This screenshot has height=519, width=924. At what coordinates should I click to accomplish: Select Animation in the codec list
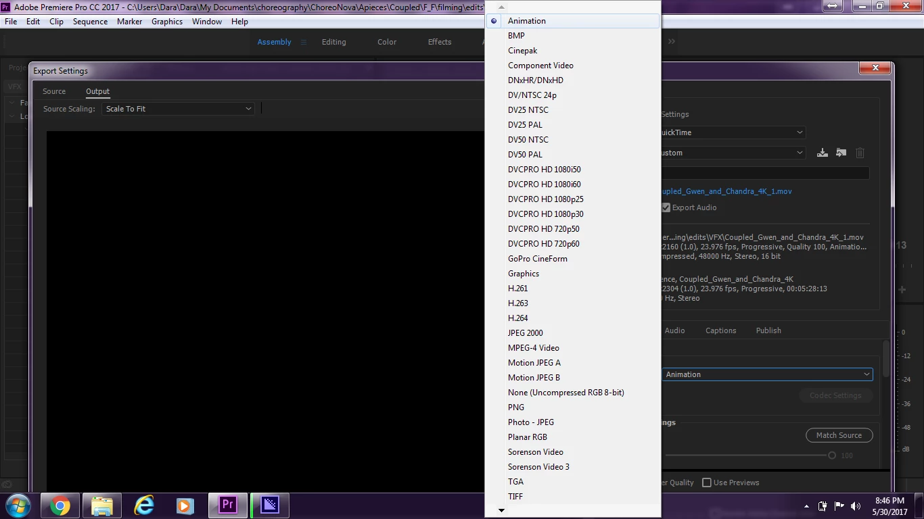tap(573, 21)
